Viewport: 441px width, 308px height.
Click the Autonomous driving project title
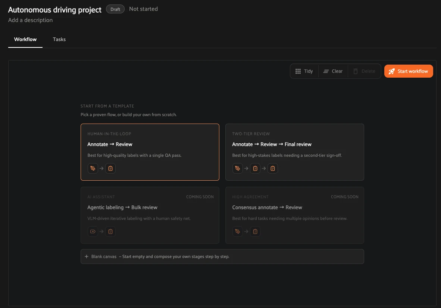(x=55, y=10)
